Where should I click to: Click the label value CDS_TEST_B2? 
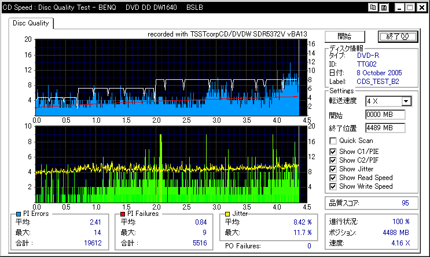(377, 82)
